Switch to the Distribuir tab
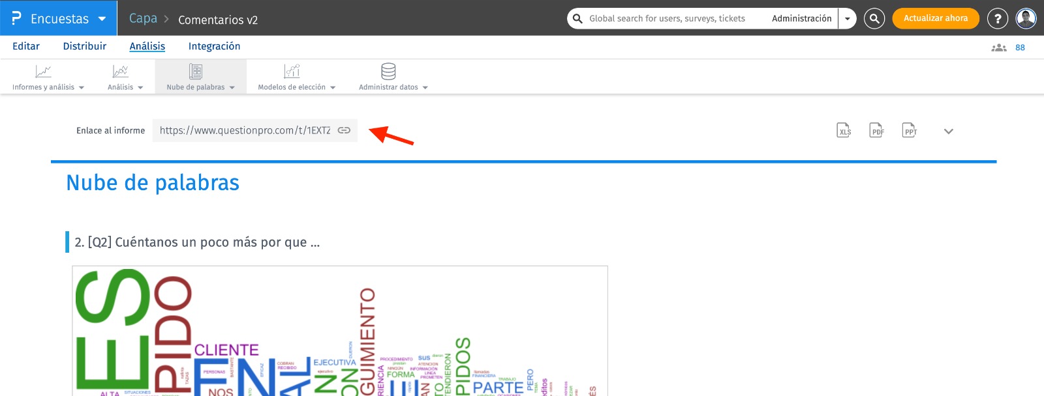The width and height of the screenshot is (1044, 396). [84, 46]
